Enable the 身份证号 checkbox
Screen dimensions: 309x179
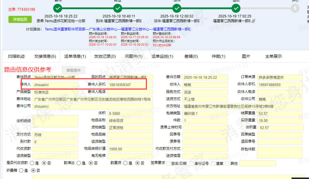[191, 163]
